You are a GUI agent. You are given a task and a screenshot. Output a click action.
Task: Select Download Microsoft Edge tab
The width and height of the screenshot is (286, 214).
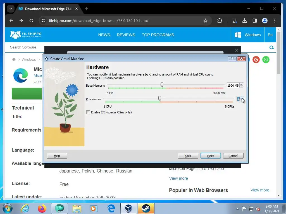click(47, 9)
